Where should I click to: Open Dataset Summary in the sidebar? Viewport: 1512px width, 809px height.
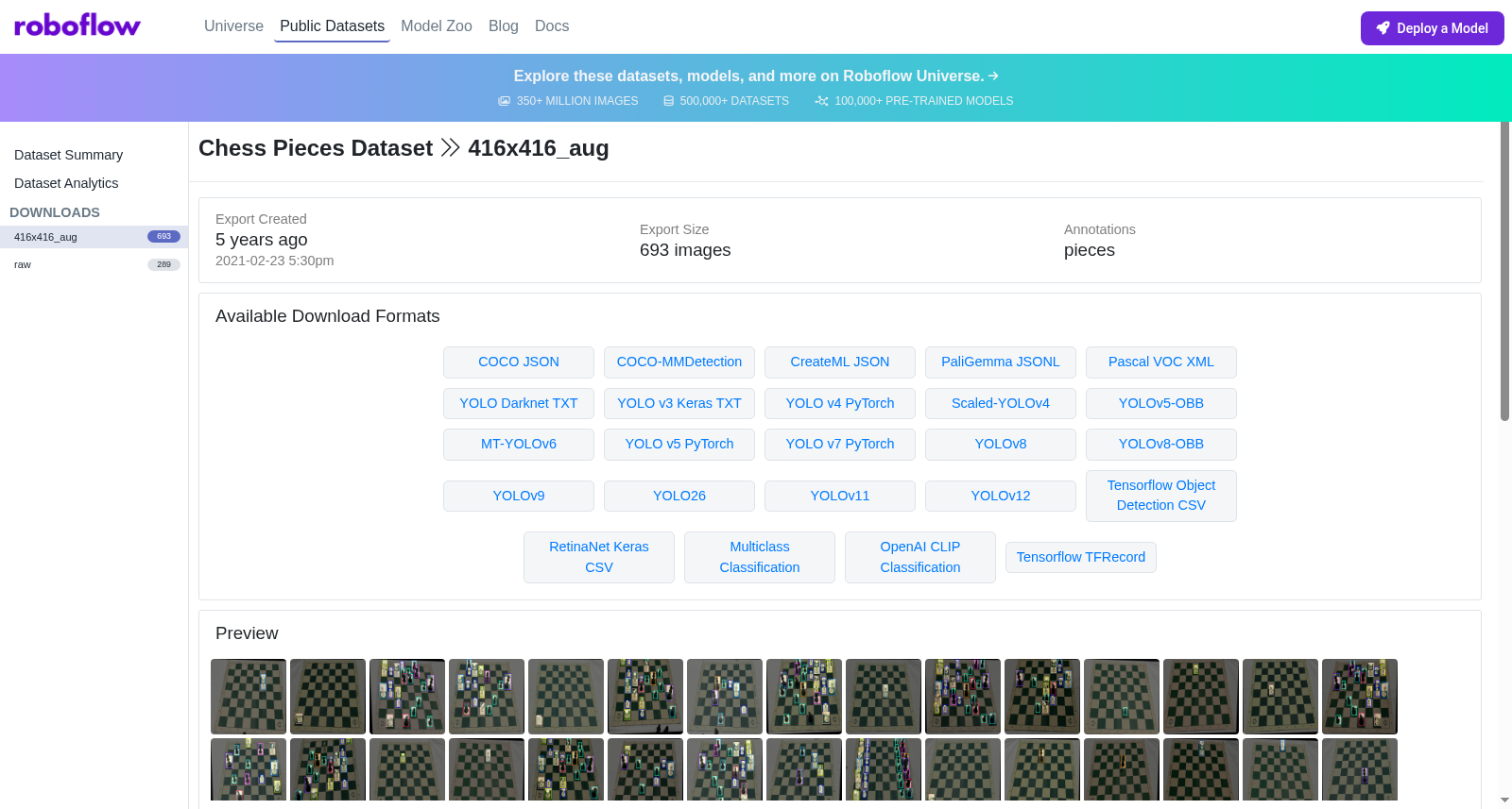[68, 155]
